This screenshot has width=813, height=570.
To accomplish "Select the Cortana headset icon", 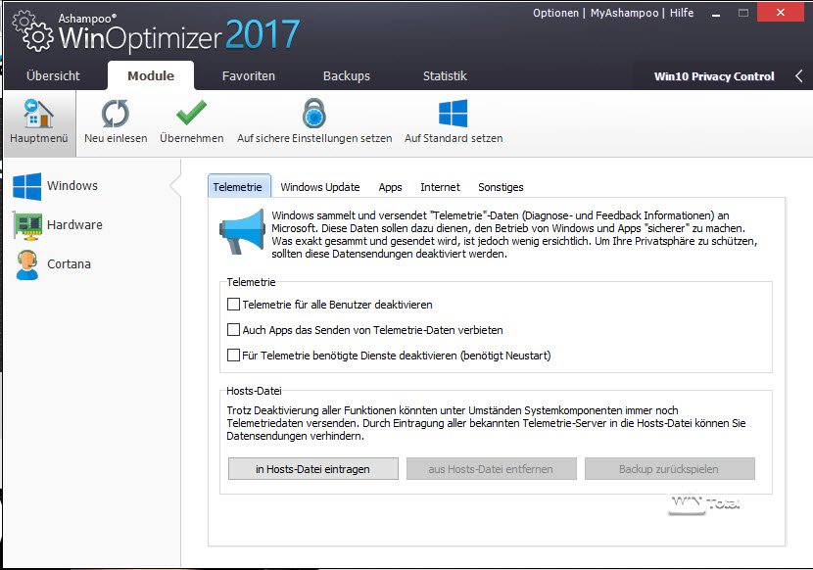I will (x=27, y=265).
